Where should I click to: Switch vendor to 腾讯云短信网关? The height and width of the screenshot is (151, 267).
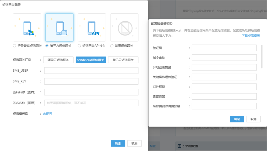(x=123, y=60)
